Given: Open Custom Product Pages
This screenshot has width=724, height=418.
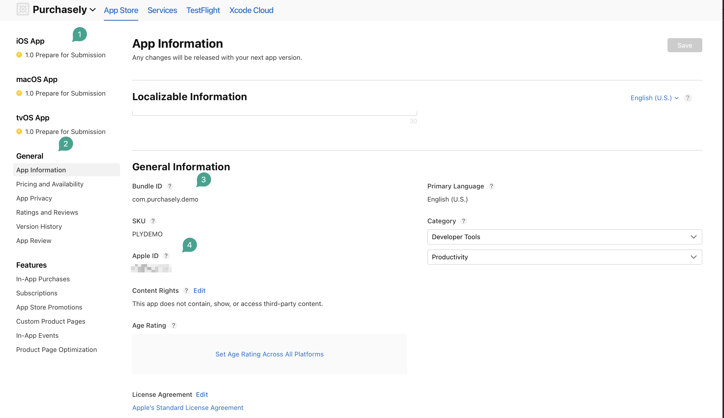Looking at the screenshot, I should tap(50, 321).
